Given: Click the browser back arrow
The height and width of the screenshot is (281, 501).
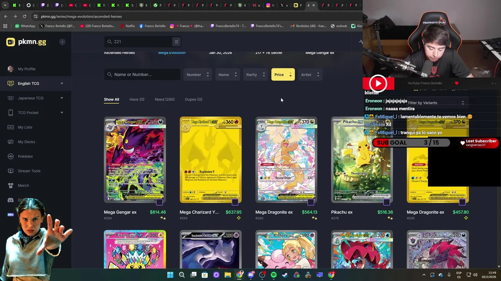Looking at the screenshot, I should click(x=5, y=16).
